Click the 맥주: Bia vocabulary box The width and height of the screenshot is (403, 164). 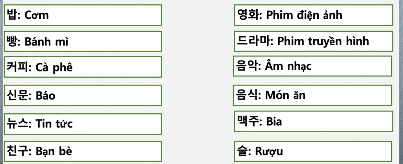coord(313,121)
